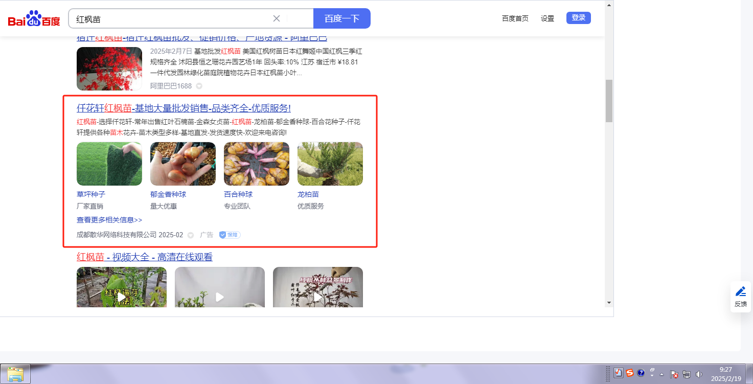Open the feedback pencil icon (反馈)
The image size is (753, 384).
pyautogui.click(x=741, y=297)
